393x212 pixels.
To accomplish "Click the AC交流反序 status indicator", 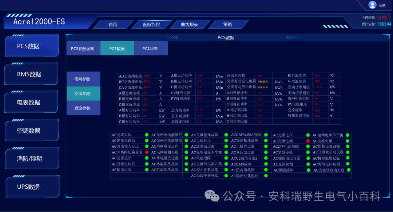I will click(147, 158).
